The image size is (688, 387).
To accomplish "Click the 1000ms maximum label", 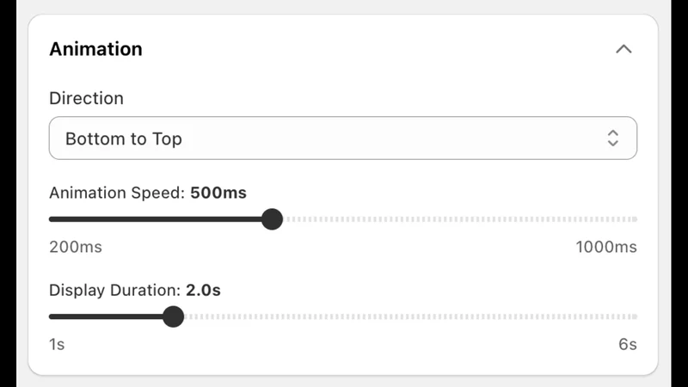I will [606, 247].
